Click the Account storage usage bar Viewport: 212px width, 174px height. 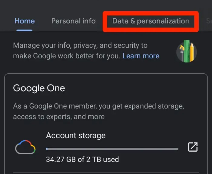pos(112,149)
